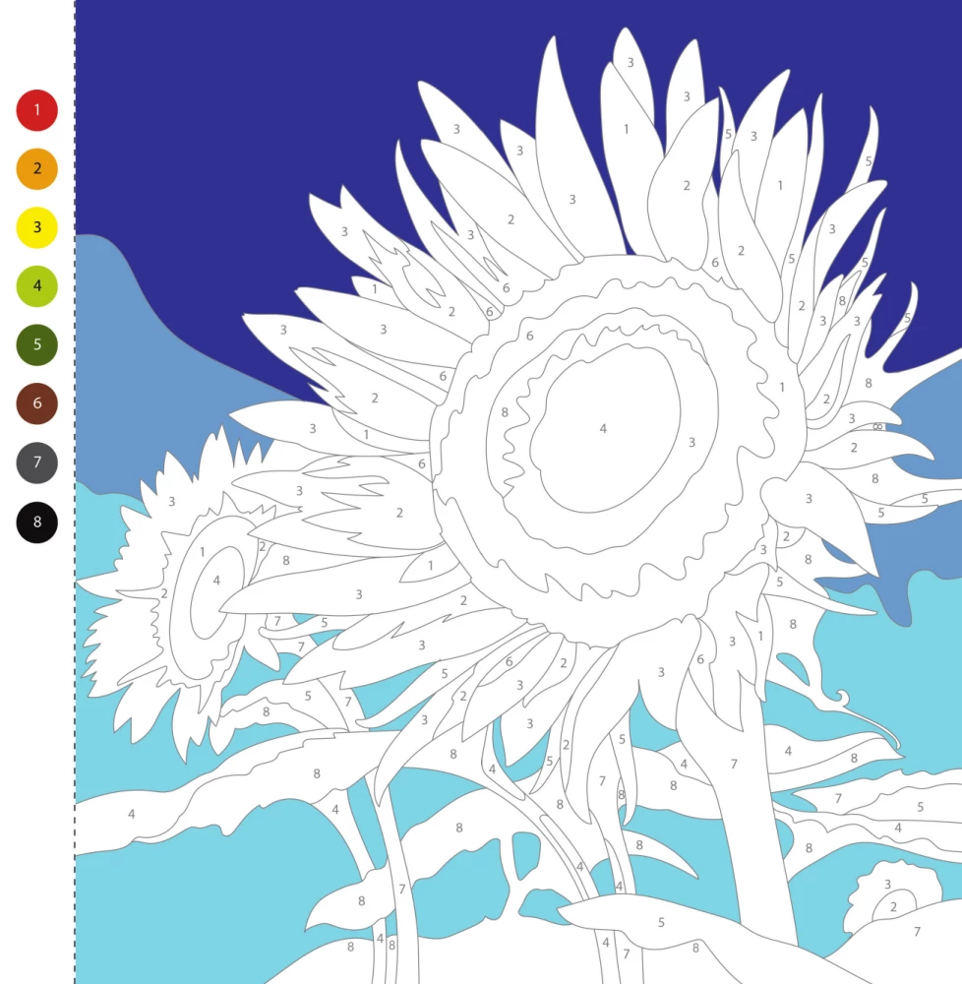The image size is (962, 984).
Task: Pick the black color number 8
Action: (x=37, y=522)
